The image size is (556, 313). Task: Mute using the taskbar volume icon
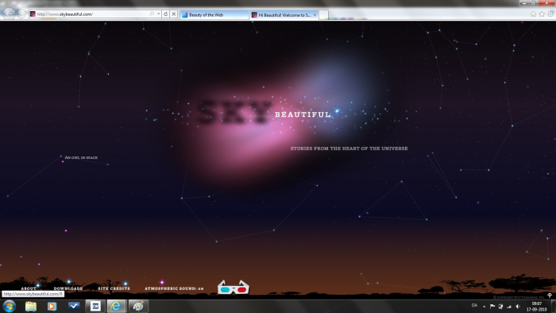tap(518, 307)
